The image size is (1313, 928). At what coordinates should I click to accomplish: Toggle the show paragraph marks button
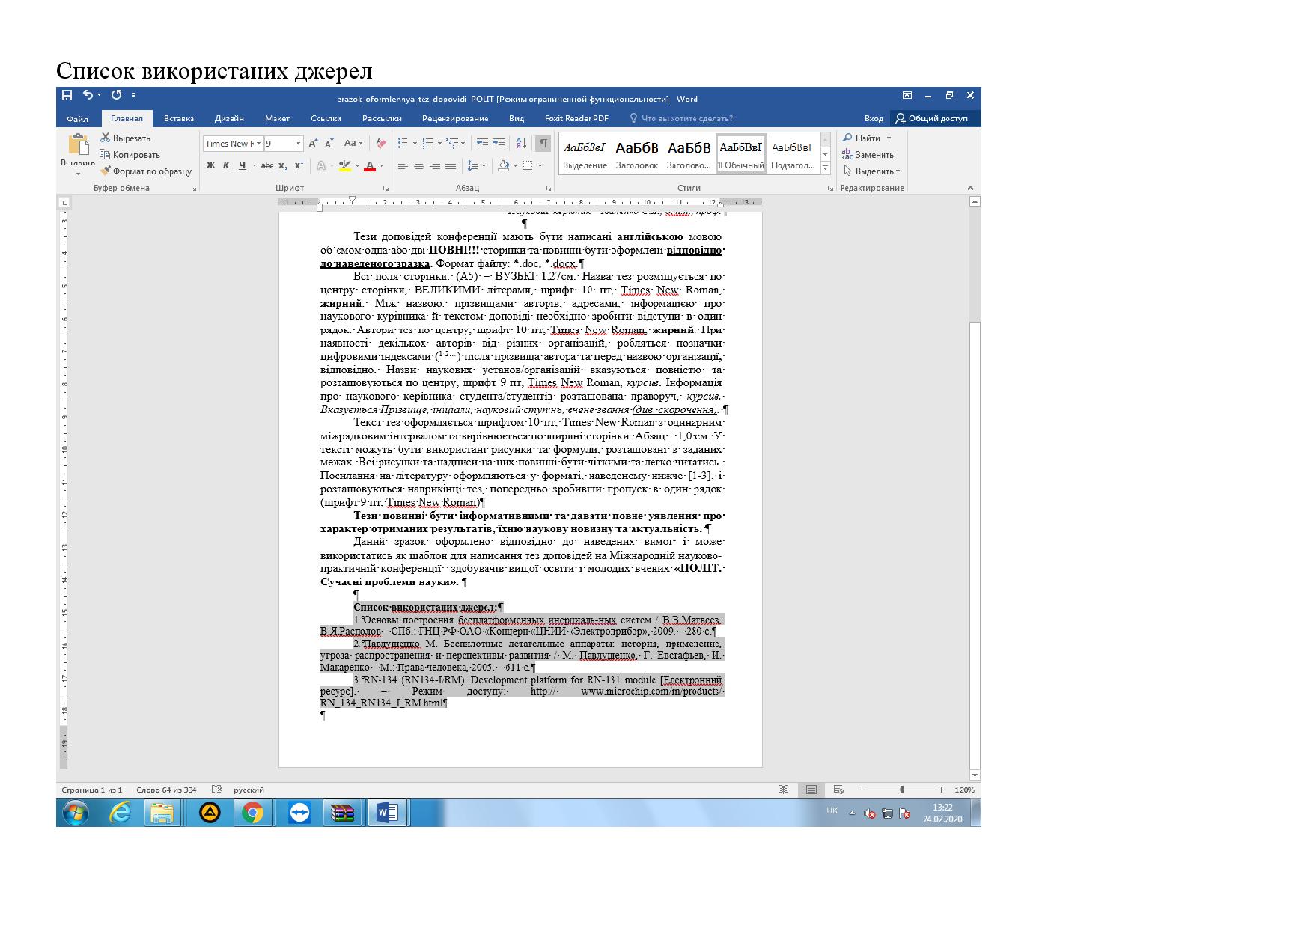543,144
